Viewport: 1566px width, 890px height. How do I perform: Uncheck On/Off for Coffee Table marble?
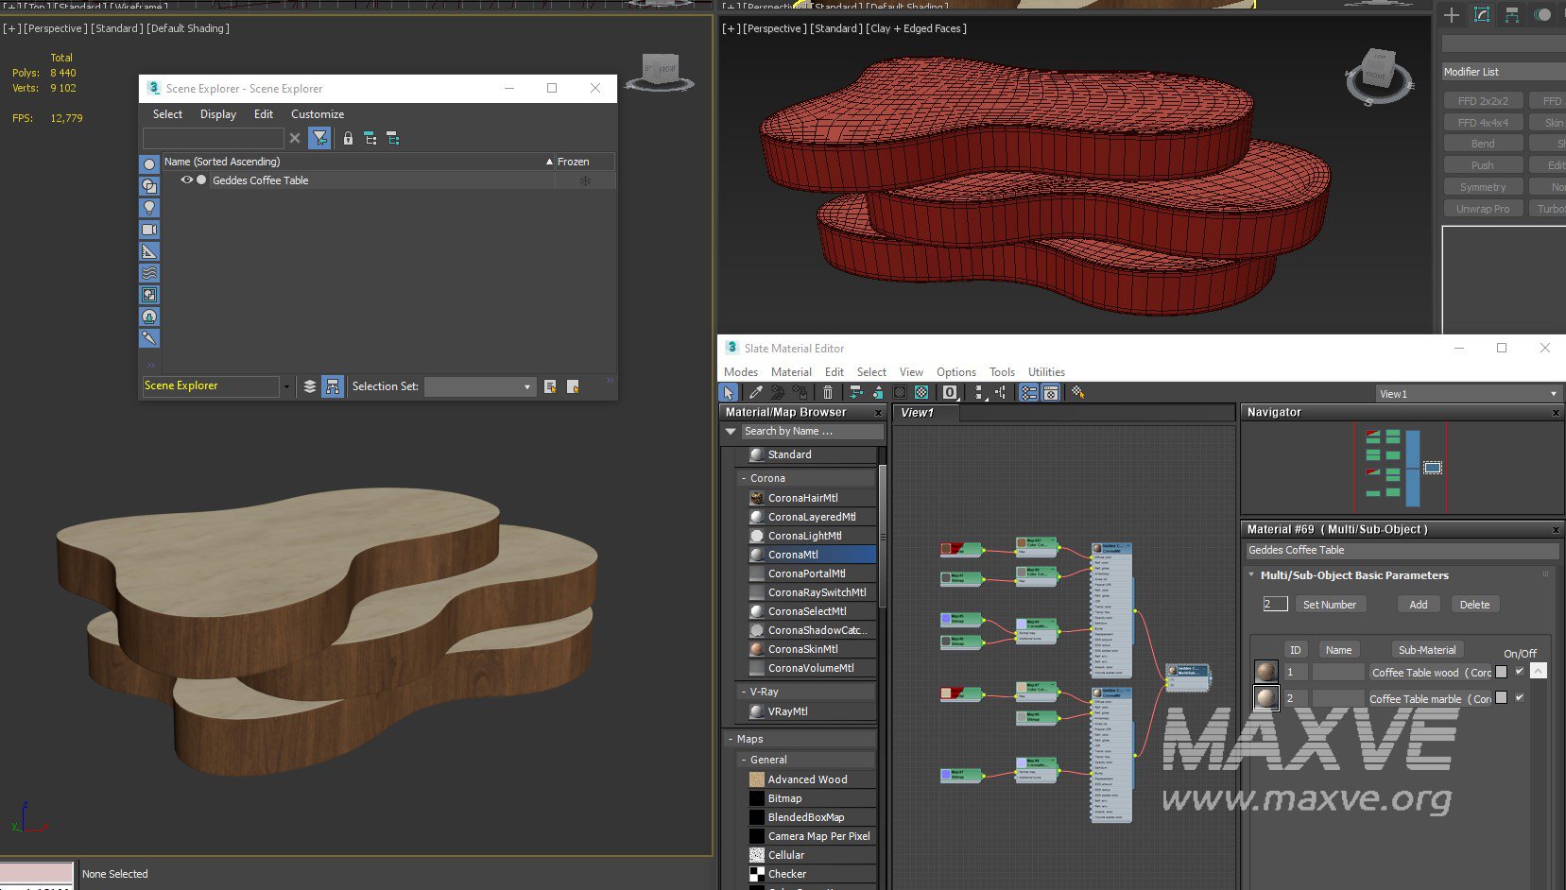point(1519,698)
